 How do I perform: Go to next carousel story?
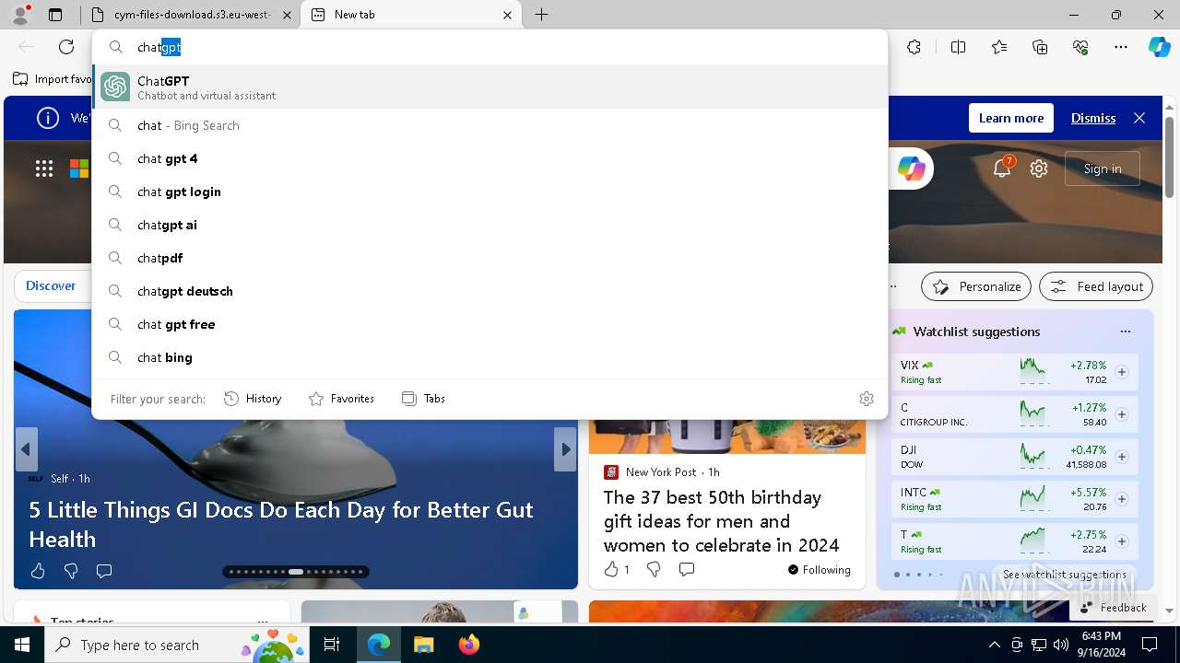[565, 449]
